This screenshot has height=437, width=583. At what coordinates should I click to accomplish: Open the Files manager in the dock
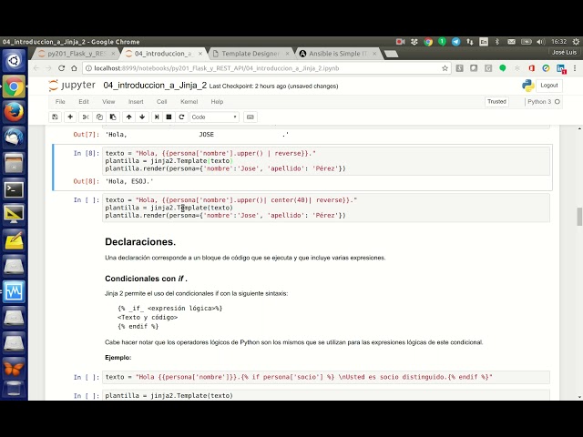pyautogui.click(x=14, y=164)
